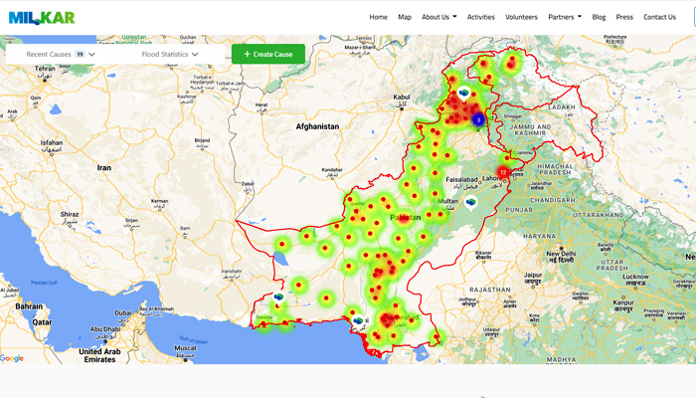The height and width of the screenshot is (398, 696).
Task: Expand the About Us menu
Action: click(x=438, y=17)
